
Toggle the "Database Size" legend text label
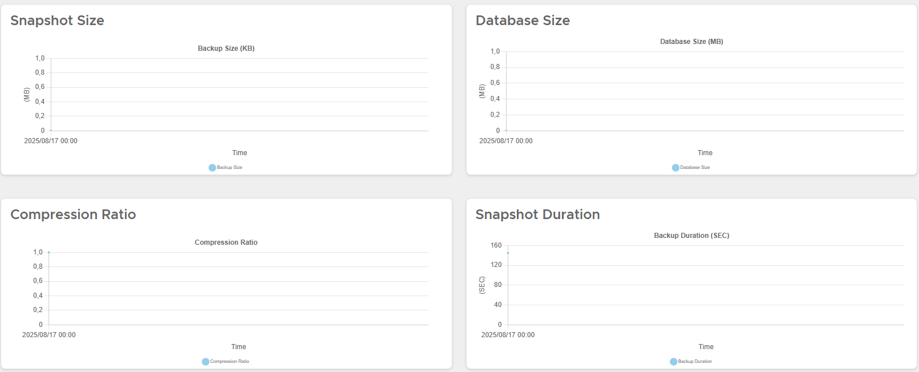coord(695,168)
